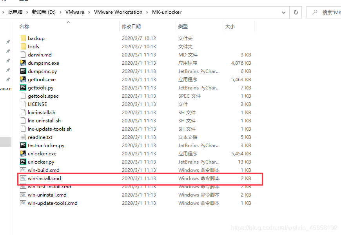This screenshot has height=235, width=341.
Task: Select file name win-install.cmd
Action: (x=44, y=178)
